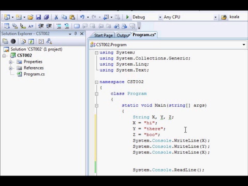Click the Open File folder icon
248x186 pixels.
point(30,17)
